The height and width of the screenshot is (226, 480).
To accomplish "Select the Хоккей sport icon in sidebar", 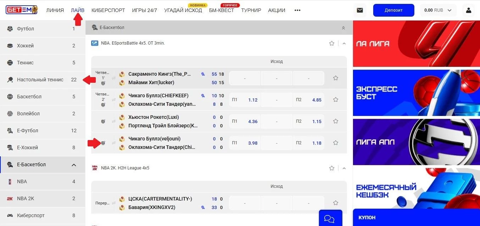I will 10,46.
